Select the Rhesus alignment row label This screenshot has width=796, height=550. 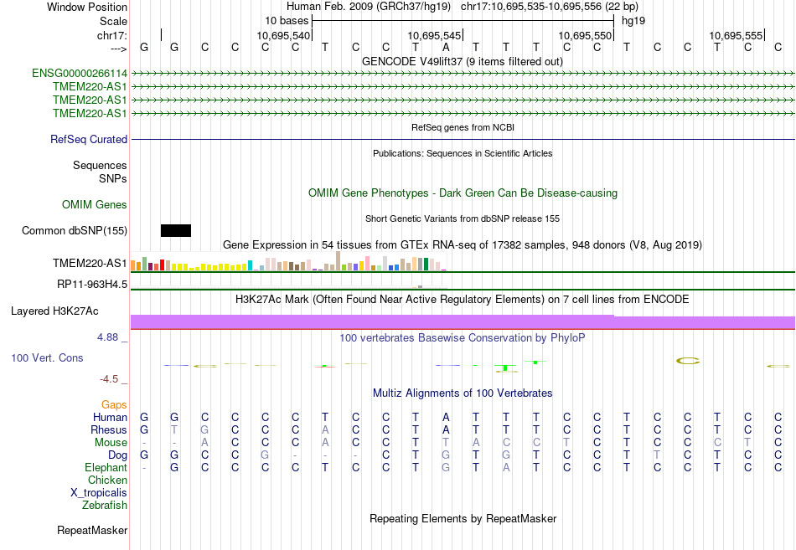(109, 429)
